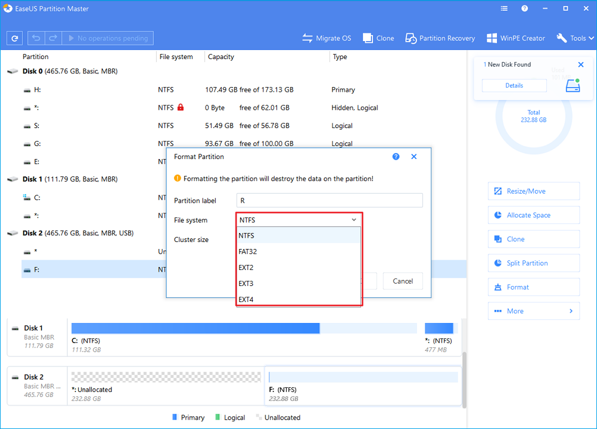Click the refresh icon in the toolbar
The height and width of the screenshot is (429, 597).
click(14, 38)
